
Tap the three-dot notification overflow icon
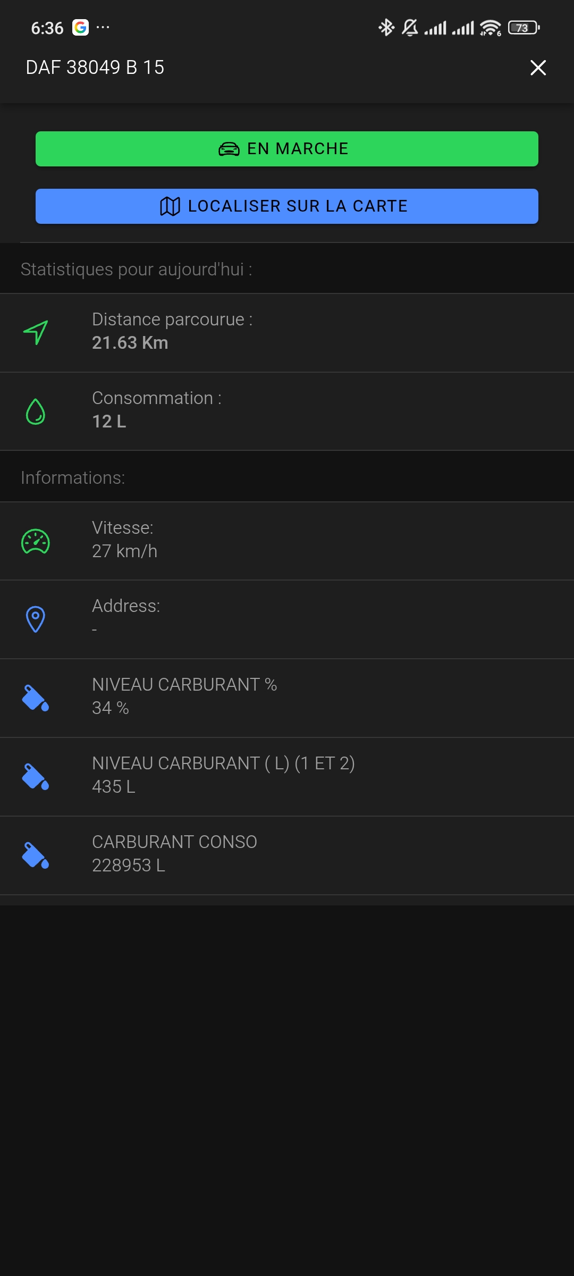coord(103,27)
